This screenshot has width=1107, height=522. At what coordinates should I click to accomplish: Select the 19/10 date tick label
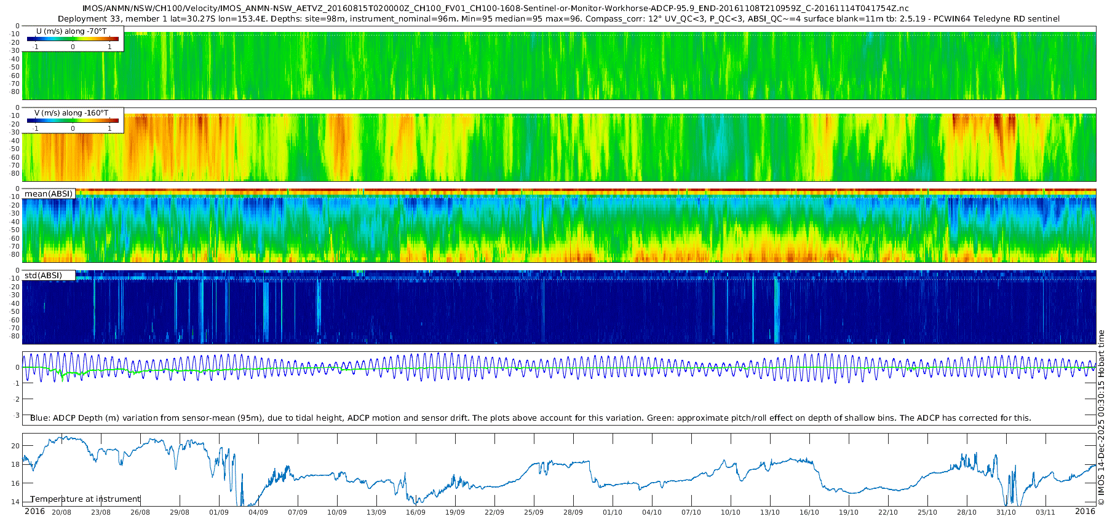click(x=849, y=512)
